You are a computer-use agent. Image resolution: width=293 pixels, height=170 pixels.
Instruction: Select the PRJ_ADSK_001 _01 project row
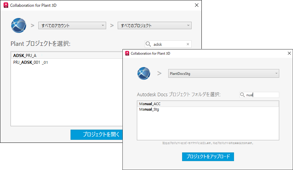[67, 62]
